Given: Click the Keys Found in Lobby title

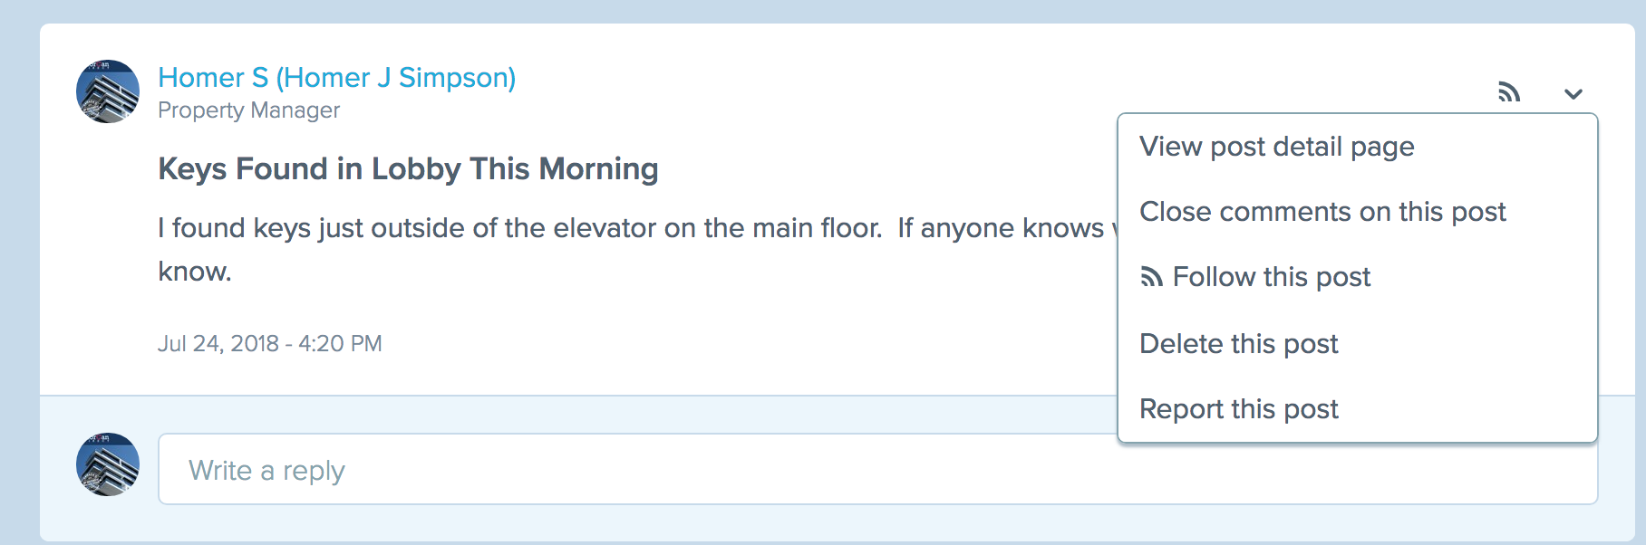Looking at the screenshot, I should (x=408, y=169).
